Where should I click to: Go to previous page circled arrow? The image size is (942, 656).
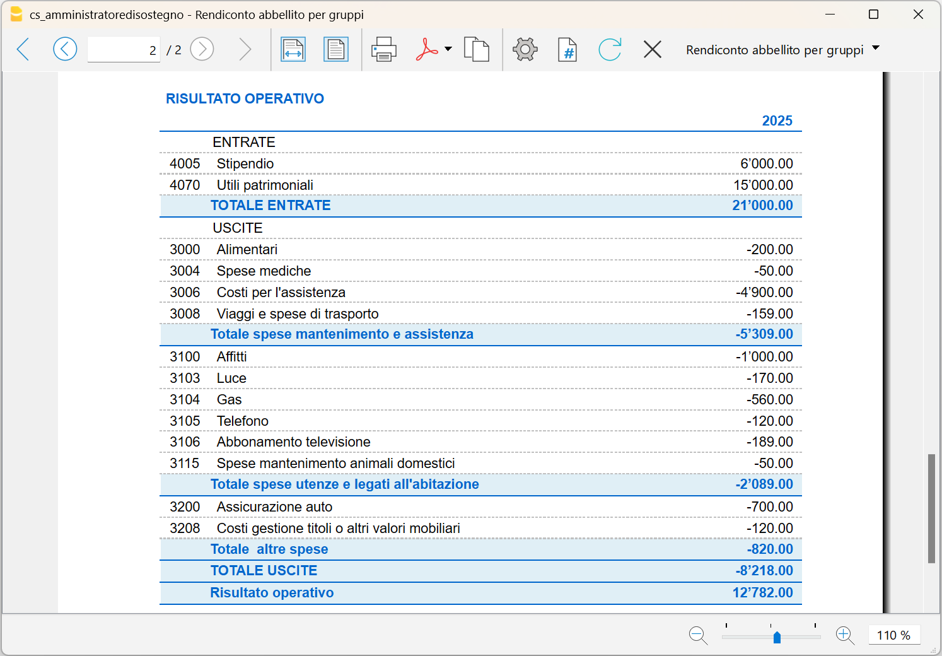65,49
